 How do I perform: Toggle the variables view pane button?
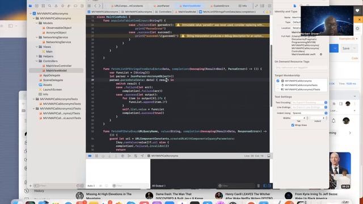(265, 186)
